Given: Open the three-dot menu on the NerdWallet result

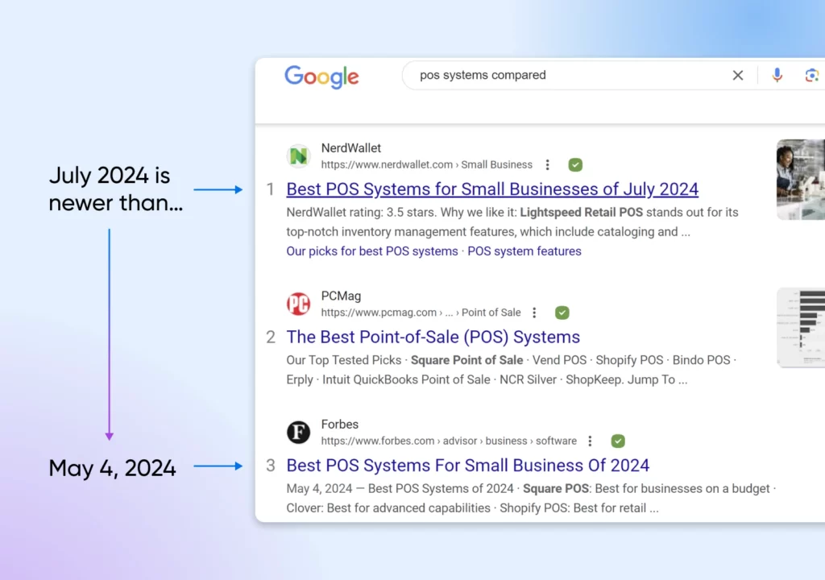Looking at the screenshot, I should pos(548,165).
